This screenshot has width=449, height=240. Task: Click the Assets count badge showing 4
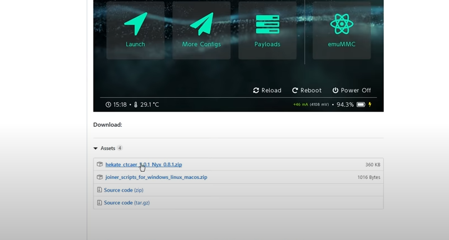[x=120, y=148]
